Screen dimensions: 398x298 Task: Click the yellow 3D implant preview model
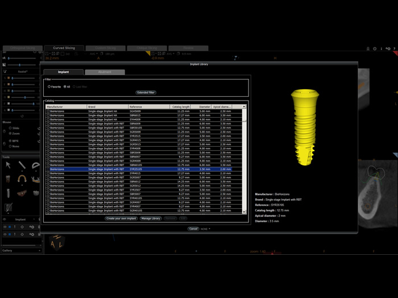pyautogui.click(x=305, y=127)
